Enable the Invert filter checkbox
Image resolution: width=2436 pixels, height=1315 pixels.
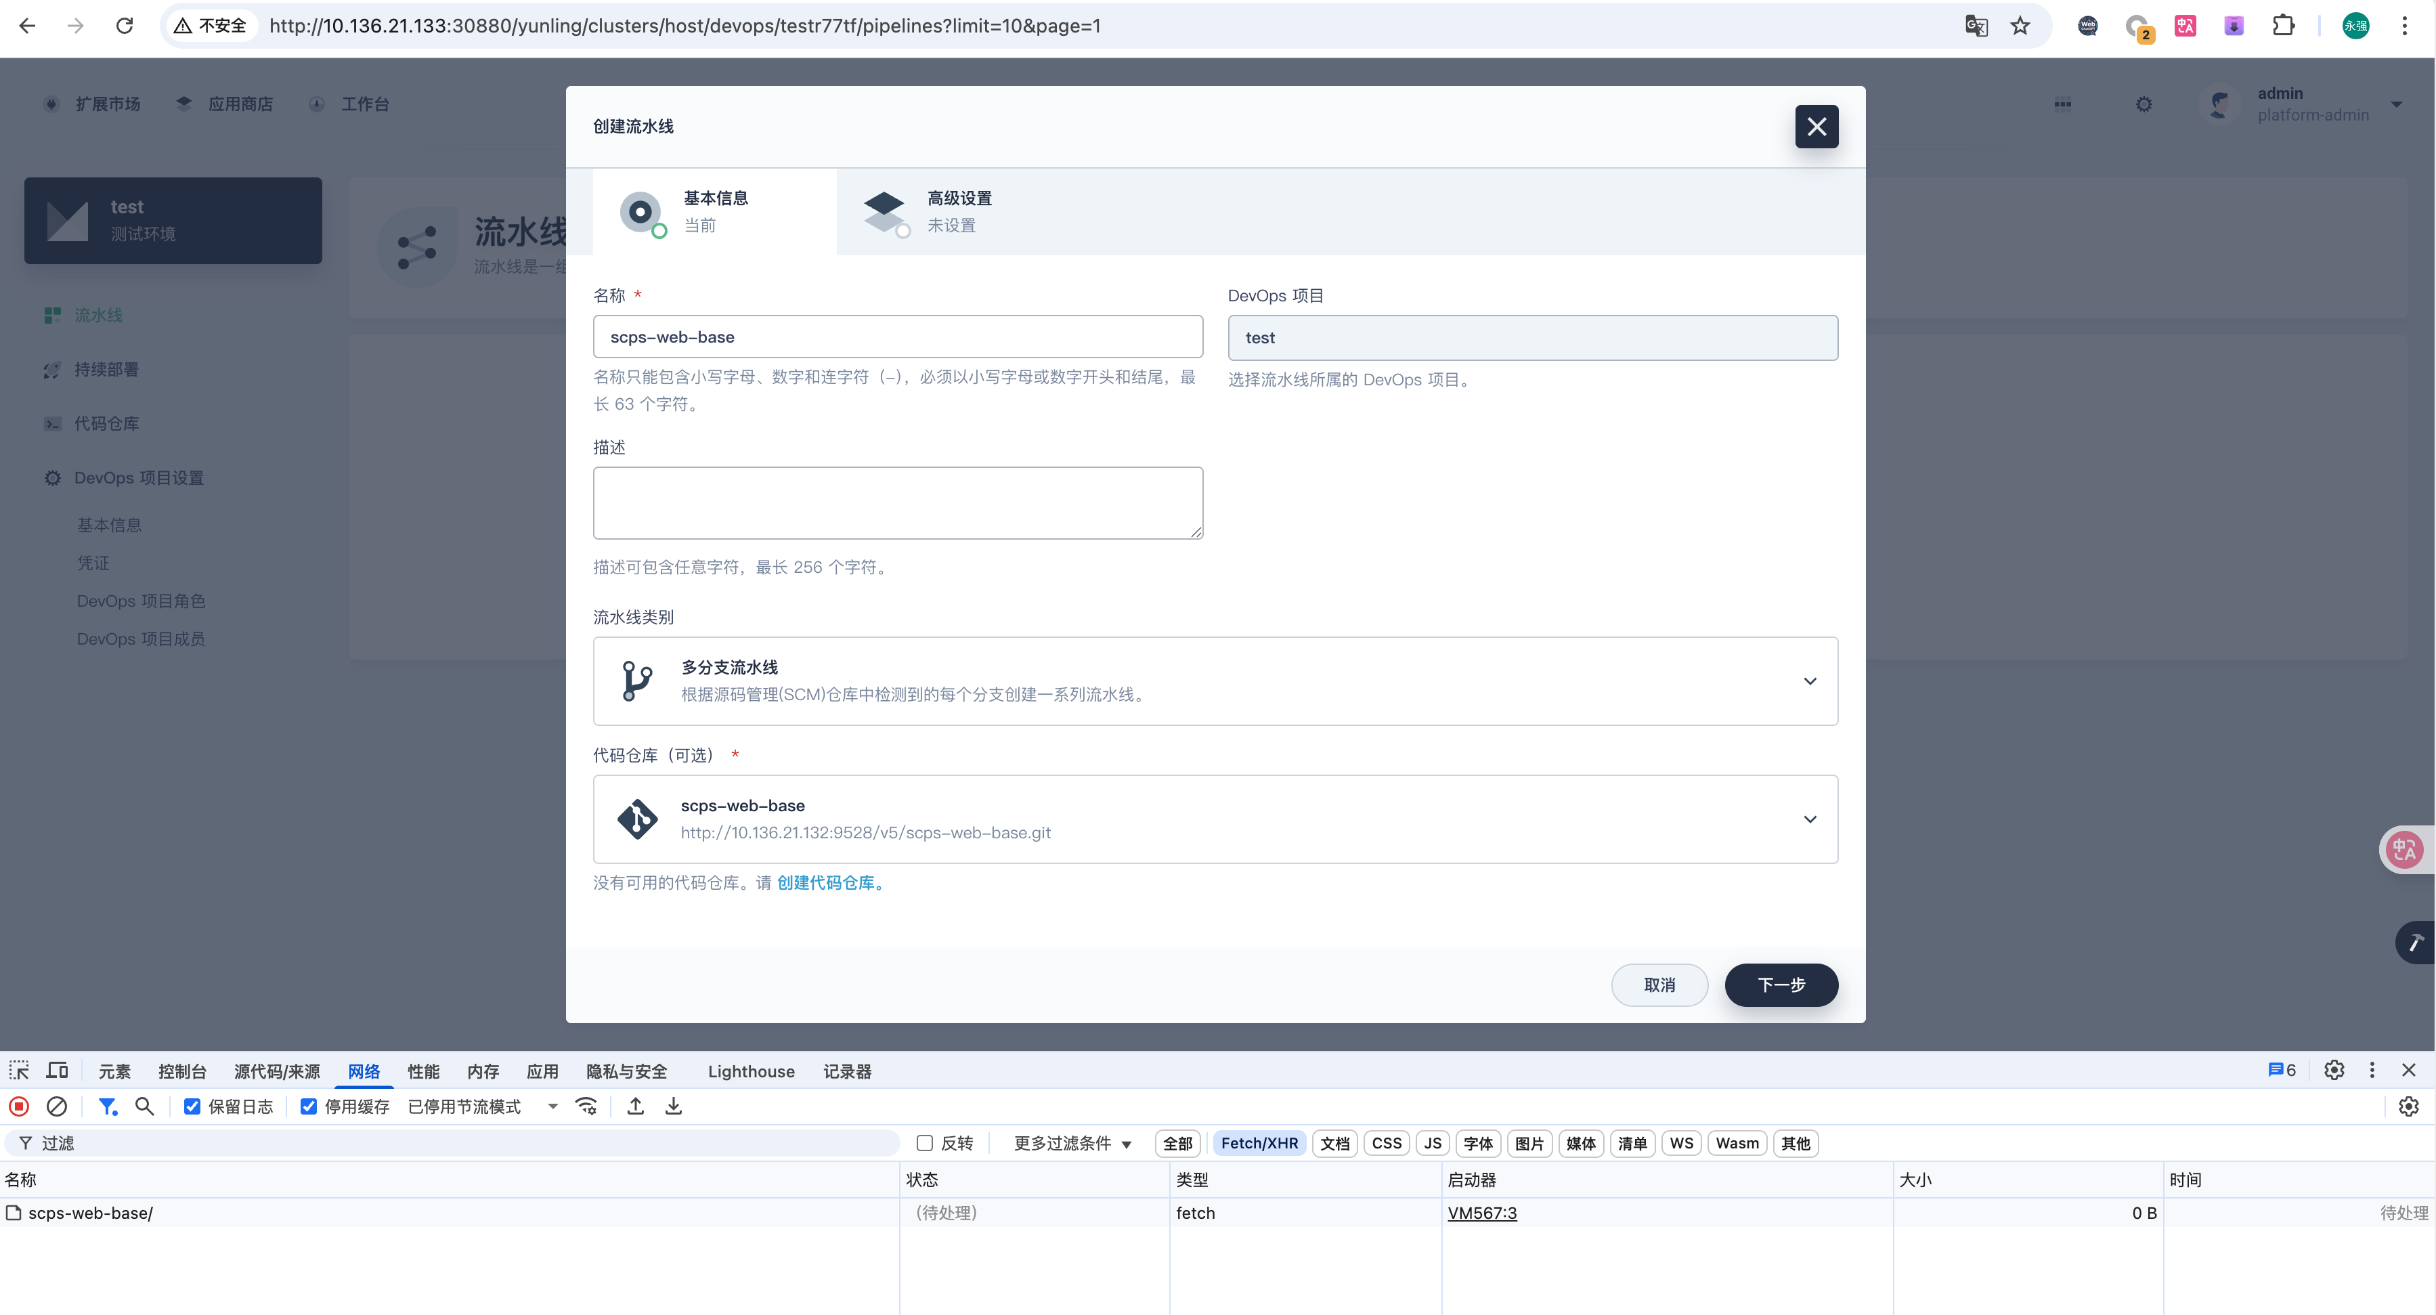[x=925, y=1143]
